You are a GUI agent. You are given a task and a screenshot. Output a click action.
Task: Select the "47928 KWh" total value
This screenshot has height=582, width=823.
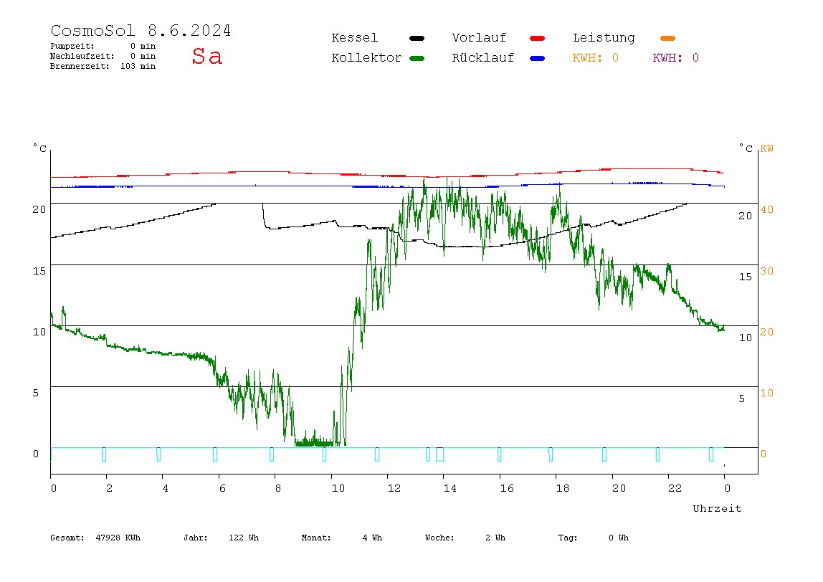coord(118,538)
